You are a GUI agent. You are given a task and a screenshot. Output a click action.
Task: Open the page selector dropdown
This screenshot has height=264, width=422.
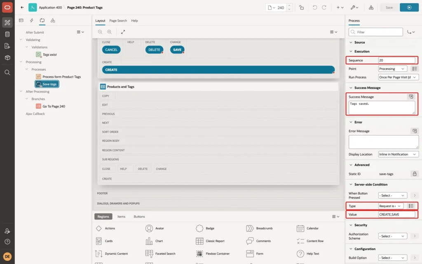click(x=272, y=7)
